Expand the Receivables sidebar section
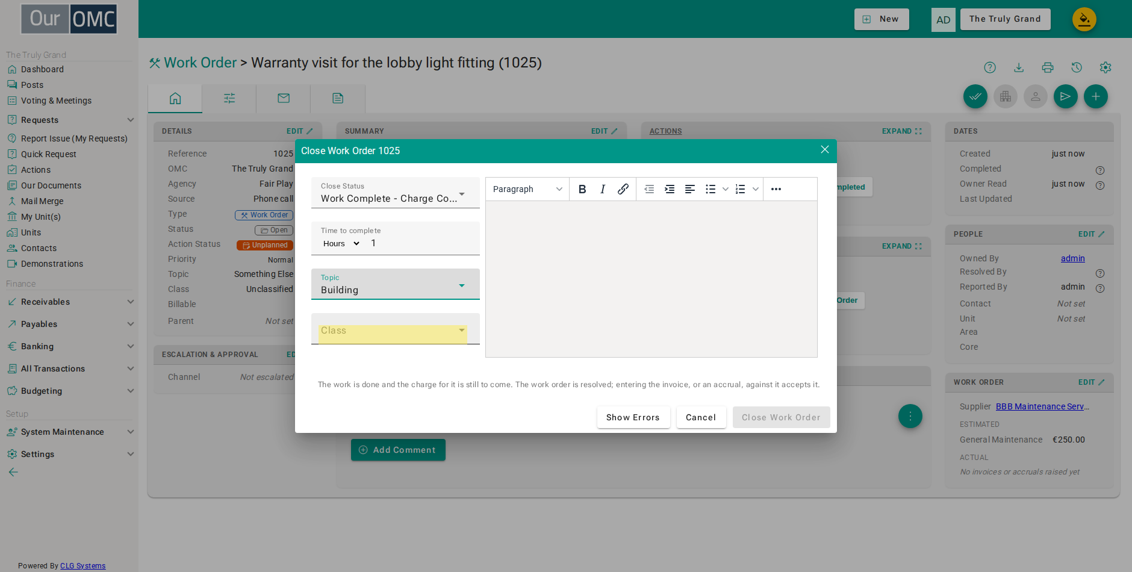Screen dimensions: 1132x572 click(x=70, y=302)
